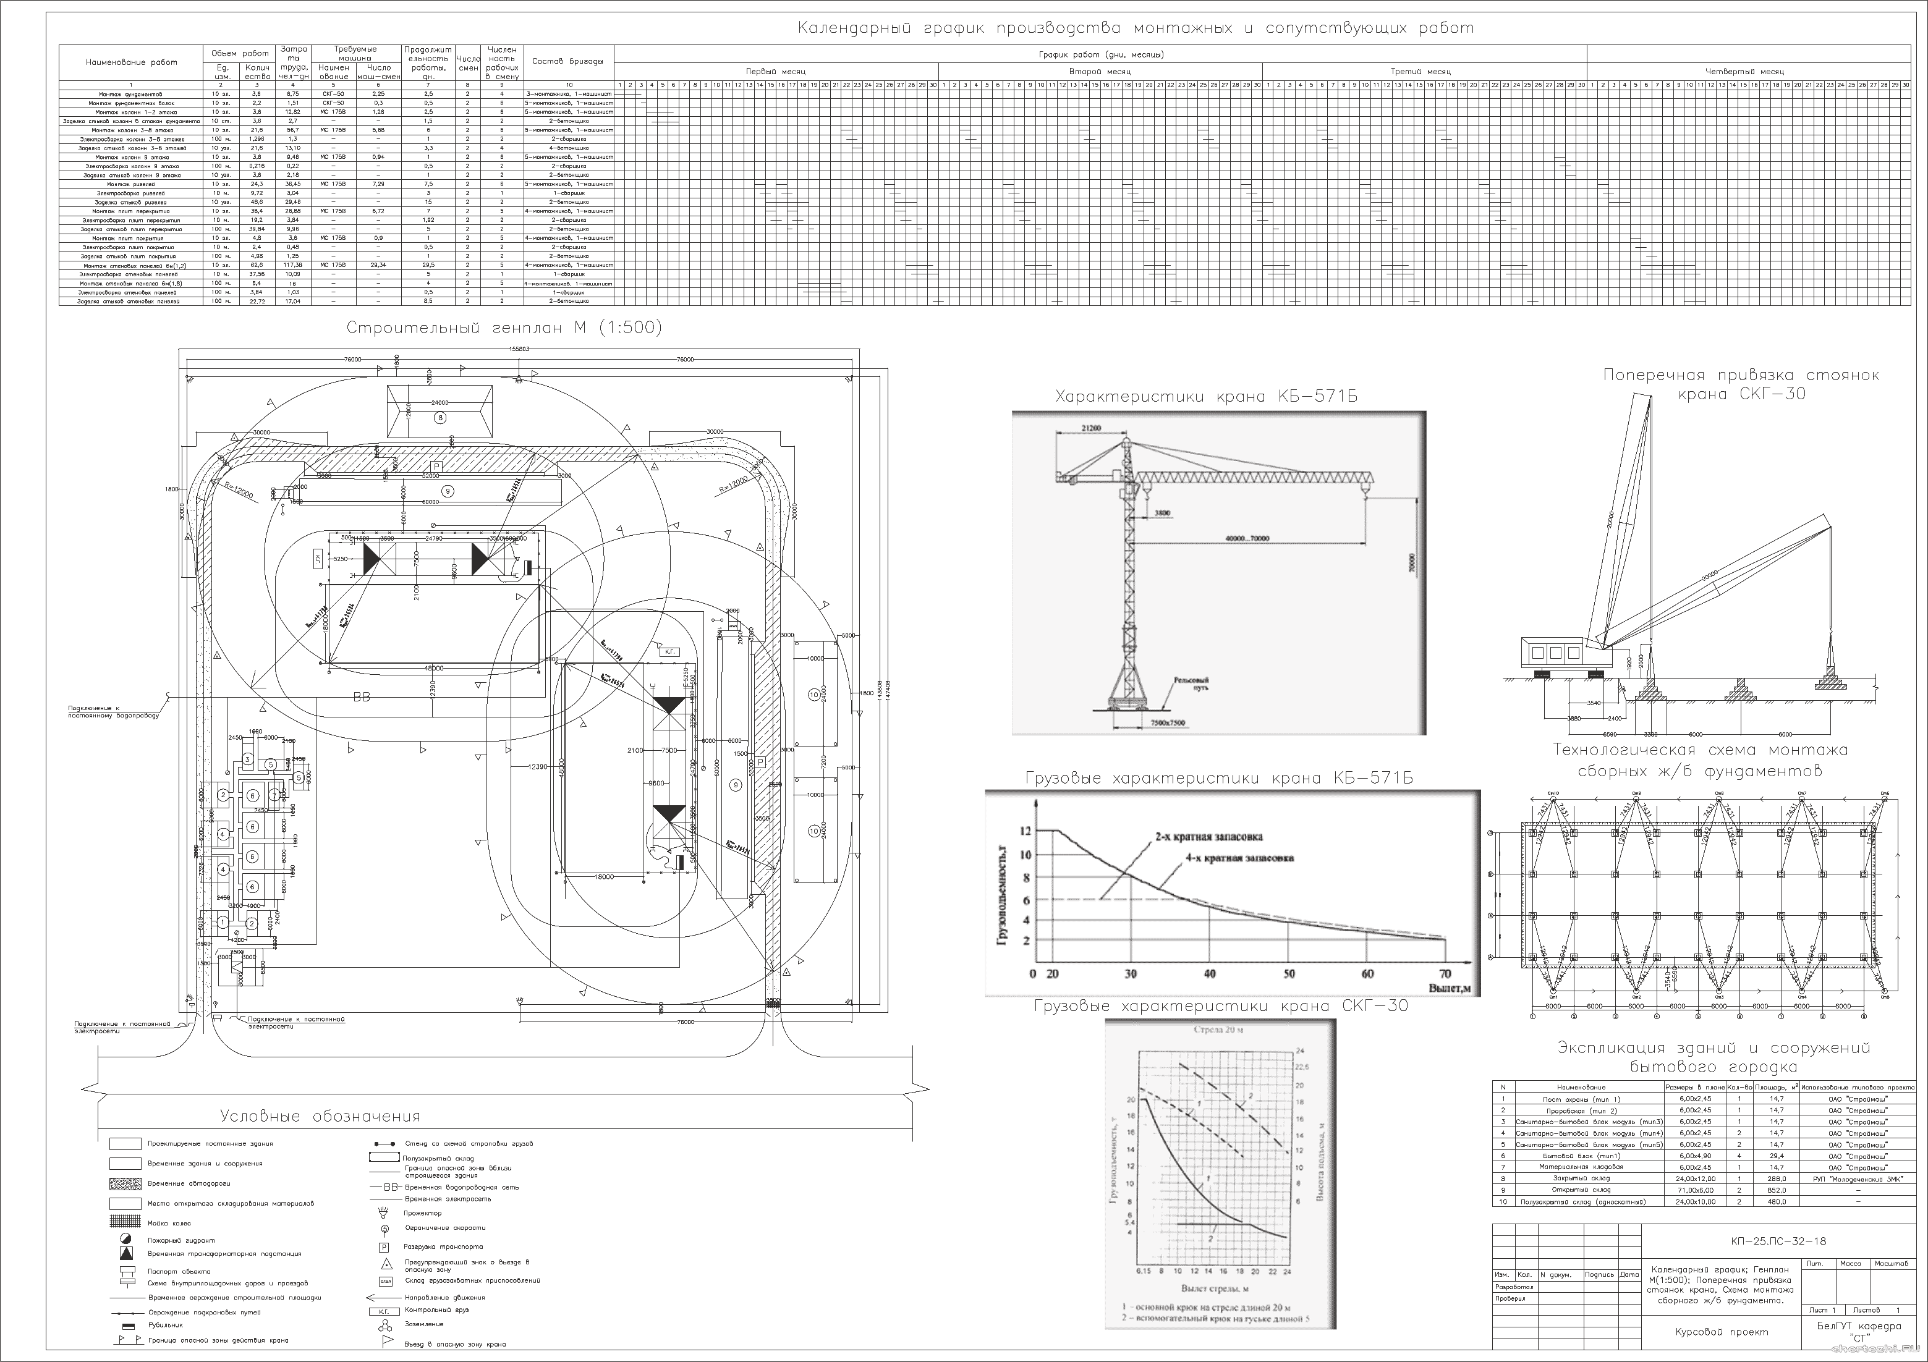Click the 'Второй месяц' schedule column header
Viewport: 1928px width, 1362px height.
pyautogui.click(x=1100, y=72)
